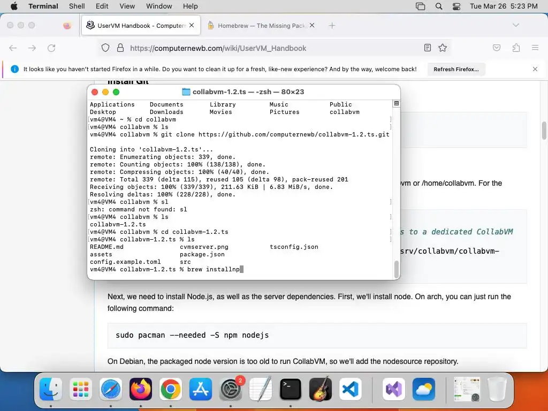Open Launchpad from the Dock
This screenshot has width=548, height=411.
coord(81,389)
